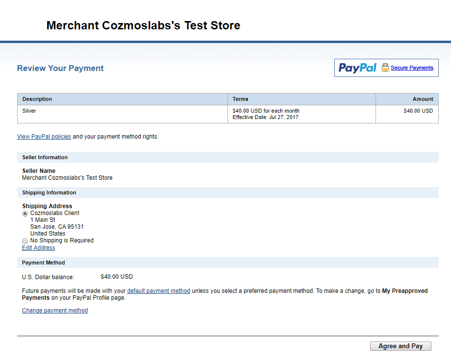Click the Terms column header
The height and width of the screenshot is (359, 451).
pos(301,99)
